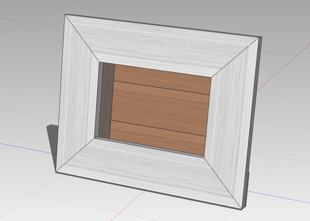Select the dark shaded strip left of planks
The height and width of the screenshot is (221, 310).
pyautogui.click(x=106, y=101)
